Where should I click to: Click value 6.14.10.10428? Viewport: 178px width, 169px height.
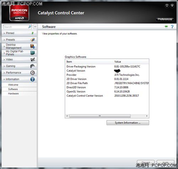[x=122, y=91]
